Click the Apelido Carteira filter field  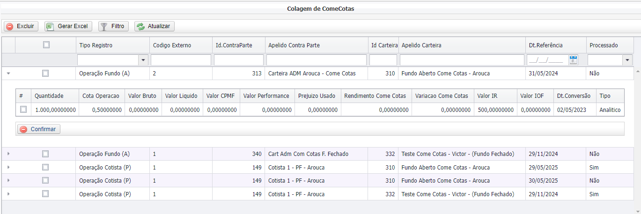point(462,60)
